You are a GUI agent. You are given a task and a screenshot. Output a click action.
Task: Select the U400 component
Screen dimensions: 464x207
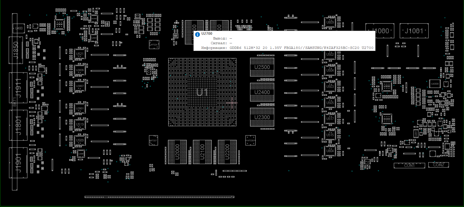tap(19, 28)
